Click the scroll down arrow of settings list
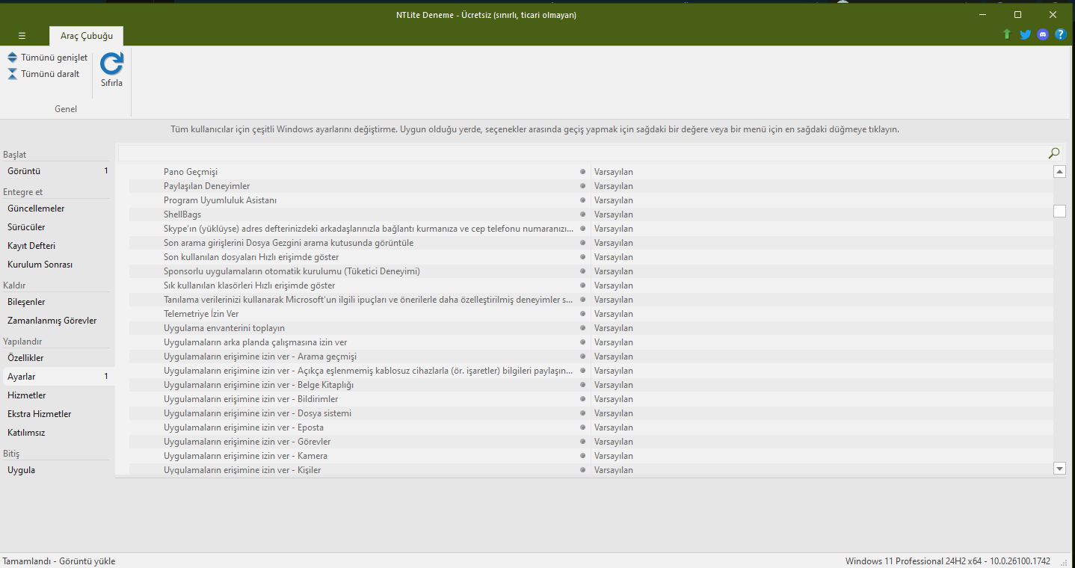This screenshot has height=568, width=1075. click(1059, 469)
